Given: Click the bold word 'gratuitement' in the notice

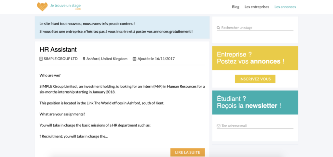Looking at the screenshot, I should click(x=180, y=31).
